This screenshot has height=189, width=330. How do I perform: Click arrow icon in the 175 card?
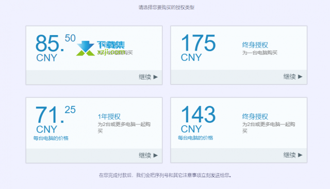300,77
